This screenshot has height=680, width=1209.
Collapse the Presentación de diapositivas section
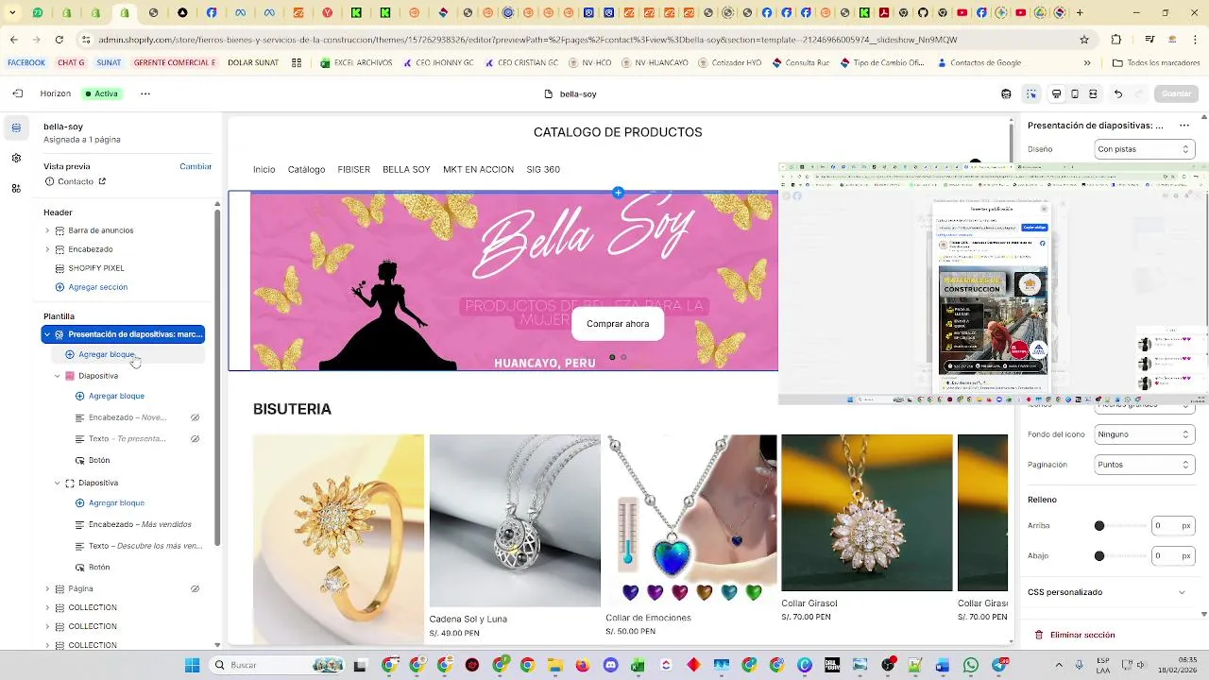click(47, 334)
